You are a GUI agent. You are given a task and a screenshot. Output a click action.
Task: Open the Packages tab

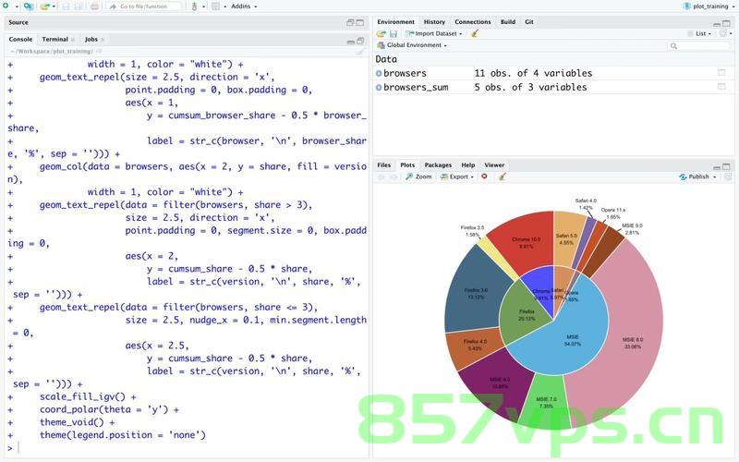[x=438, y=165]
